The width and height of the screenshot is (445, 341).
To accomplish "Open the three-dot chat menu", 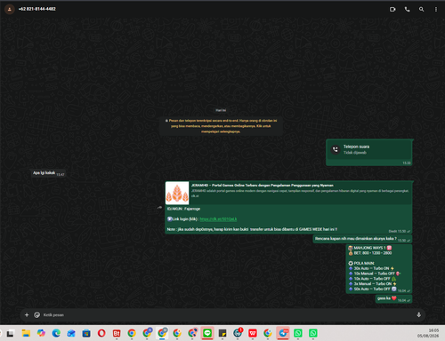I will pyautogui.click(x=436, y=10).
